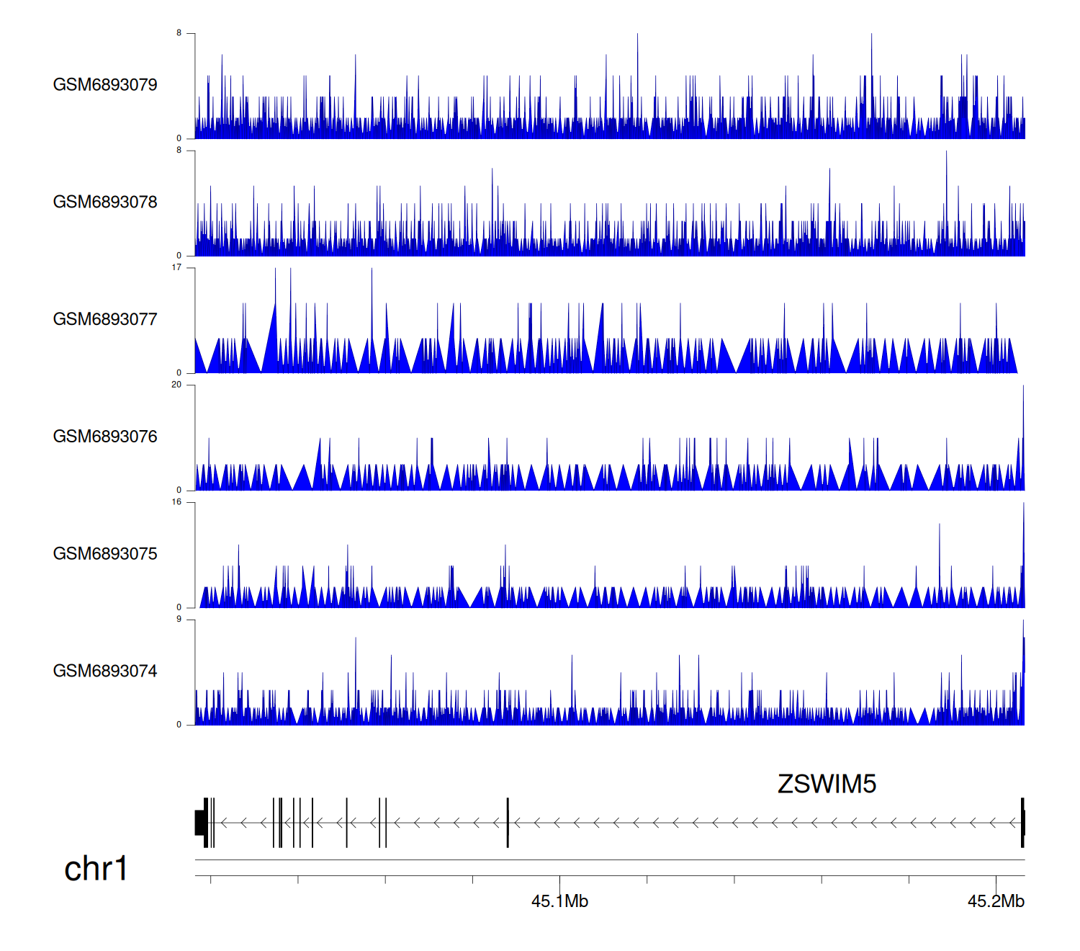Screen dimensions: 1080x951
Task: Click the y-axis maximum value 17
Action: (176, 267)
